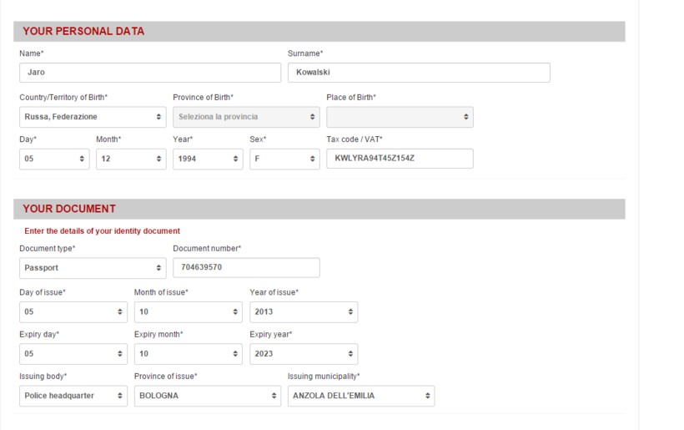Open the Expiry month dropdown

tap(189, 354)
